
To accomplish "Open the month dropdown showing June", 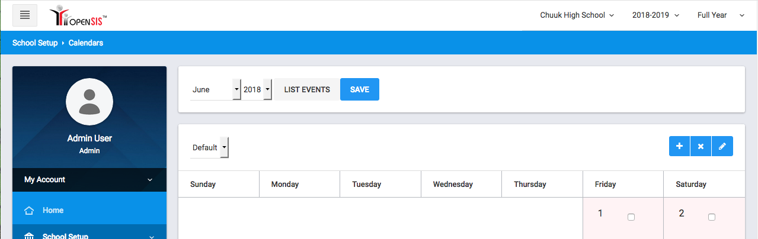I will tap(215, 90).
